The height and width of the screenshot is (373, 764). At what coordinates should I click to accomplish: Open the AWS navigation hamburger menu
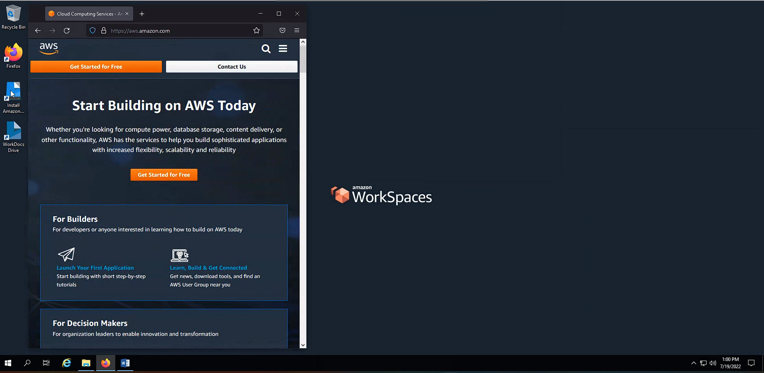click(x=283, y=49)
